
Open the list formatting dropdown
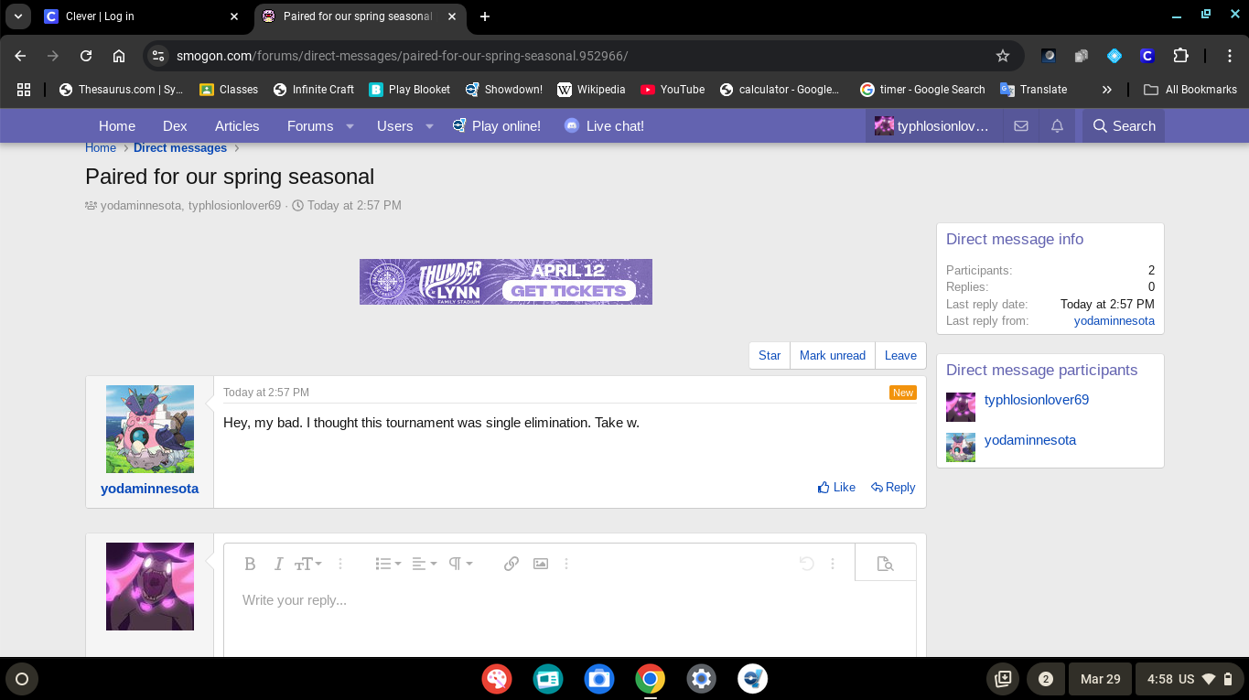[388, 564]
